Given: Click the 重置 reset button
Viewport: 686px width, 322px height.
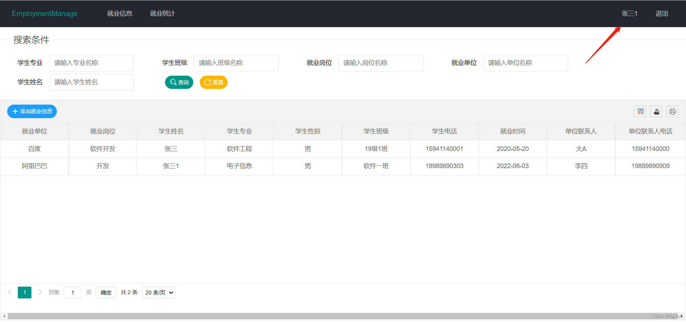Looking at the screenshot, I should tap(214, 82).
